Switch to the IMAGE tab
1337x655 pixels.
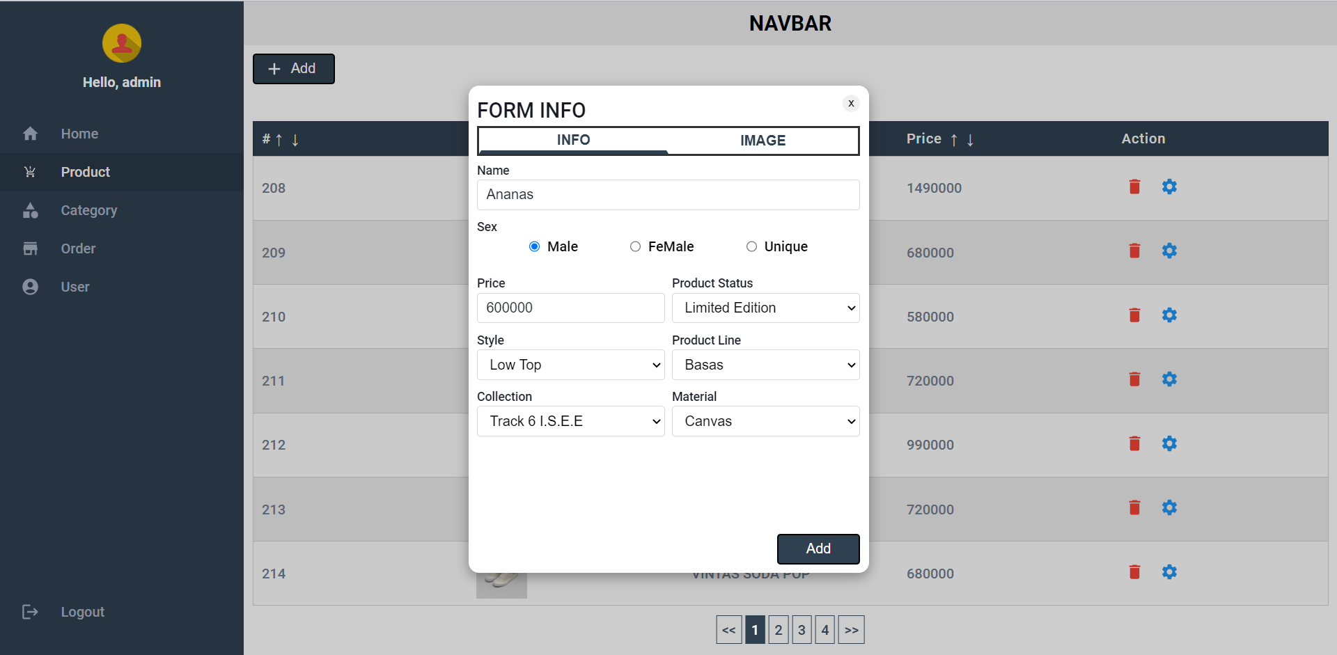tap(763, 141)
